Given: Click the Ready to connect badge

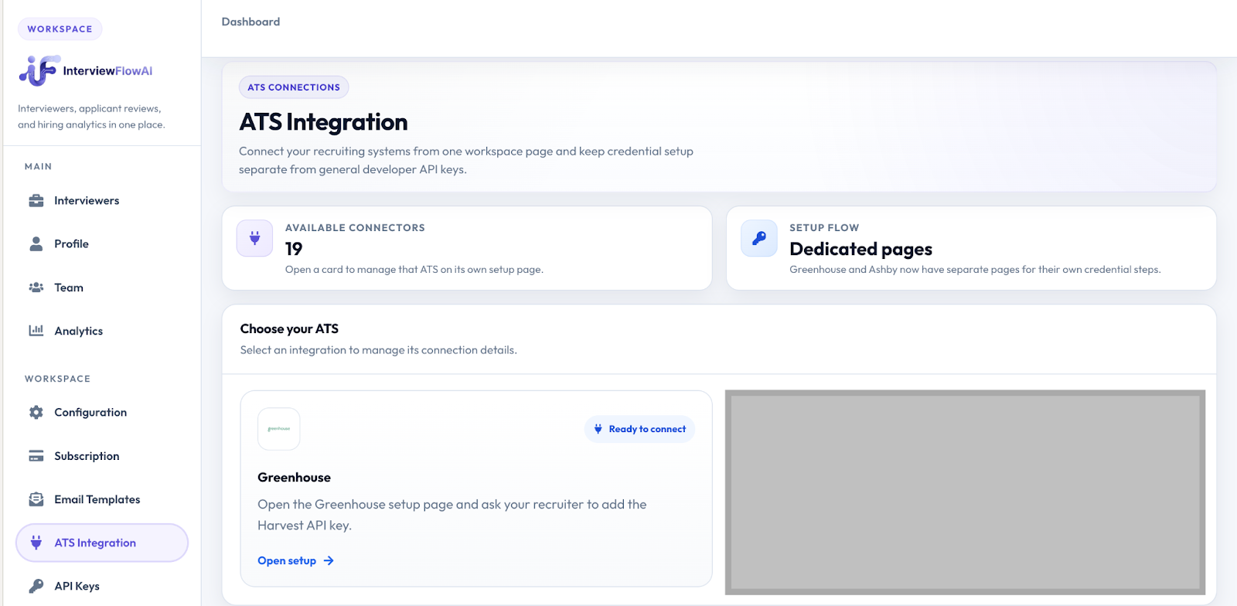Looking at the screenshot, I should [x=639, y=429].
